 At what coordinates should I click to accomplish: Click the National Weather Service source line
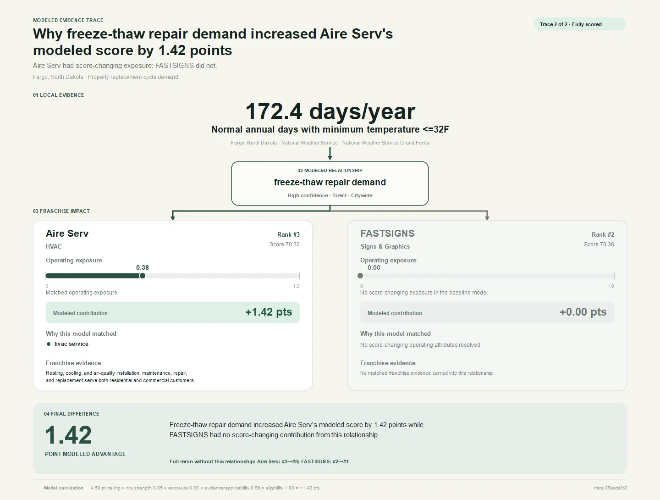click(330, 143)
